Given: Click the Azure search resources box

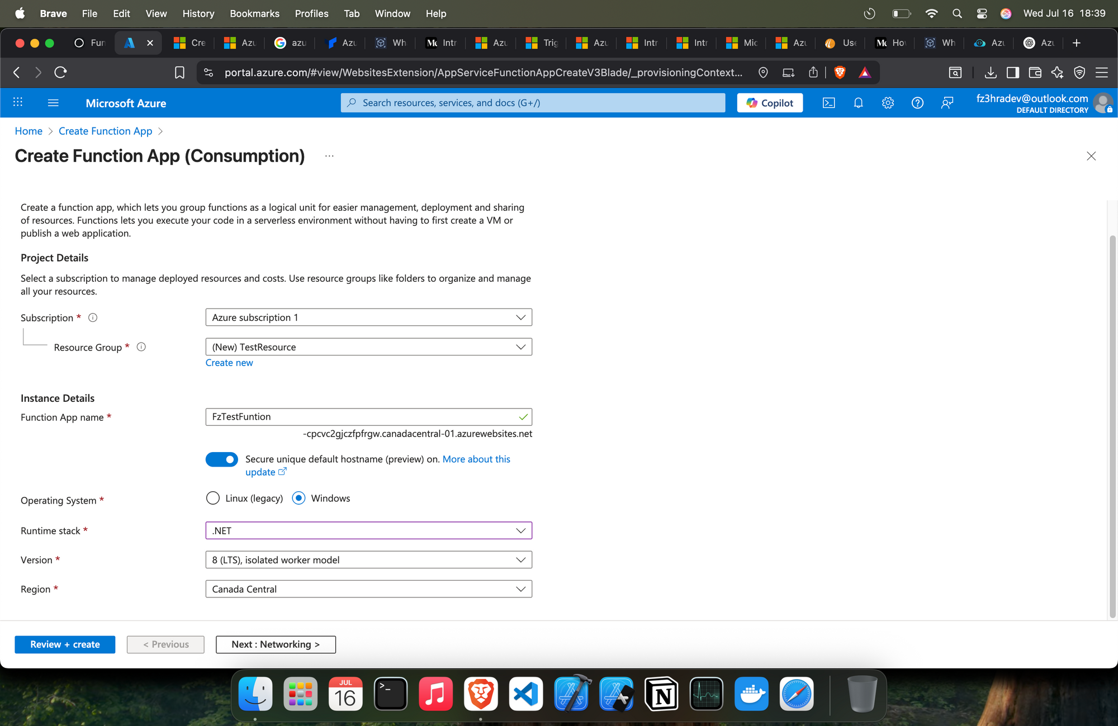Looking at the screenshot, I should [x=533, y=103].
